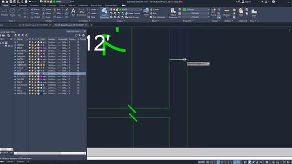Open the Home ribbon tab

5,5
